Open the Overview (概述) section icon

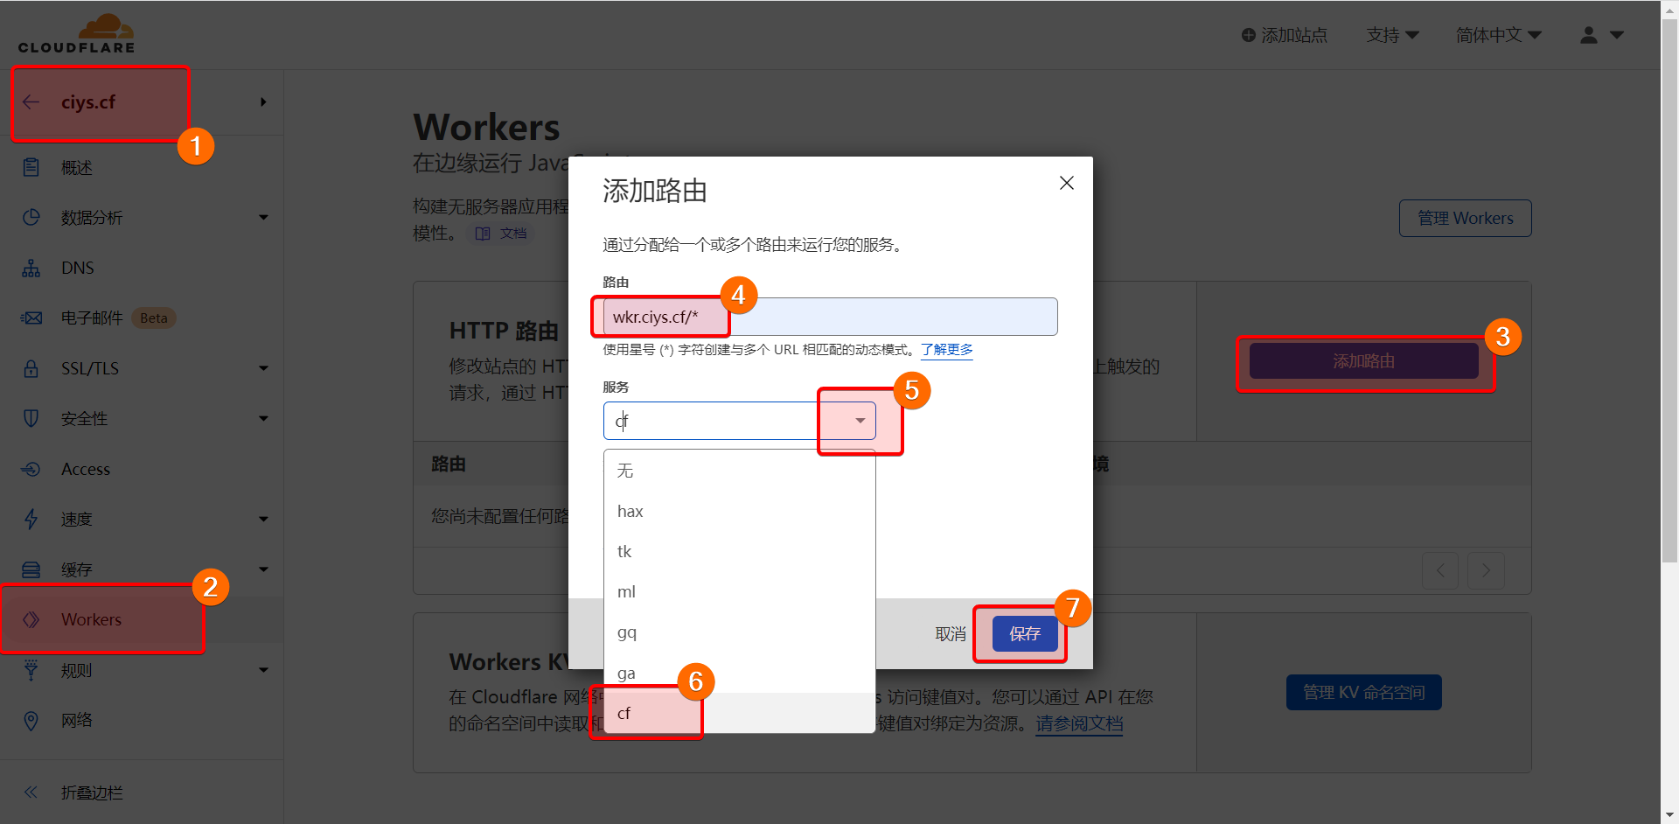pos(31,167)
